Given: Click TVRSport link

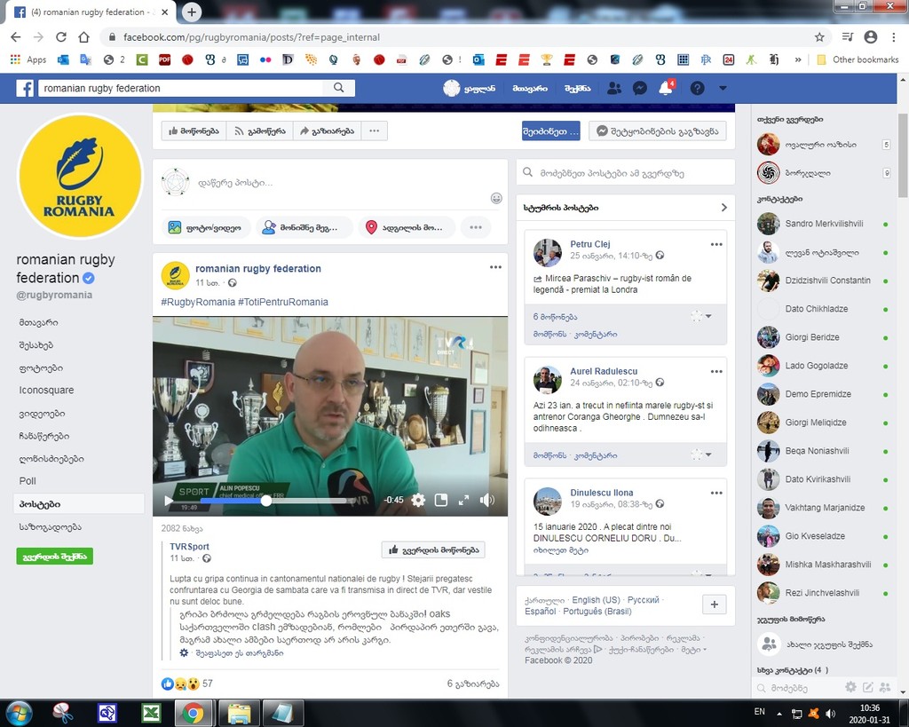Looking at the screenshot, I should pos(189,546).
